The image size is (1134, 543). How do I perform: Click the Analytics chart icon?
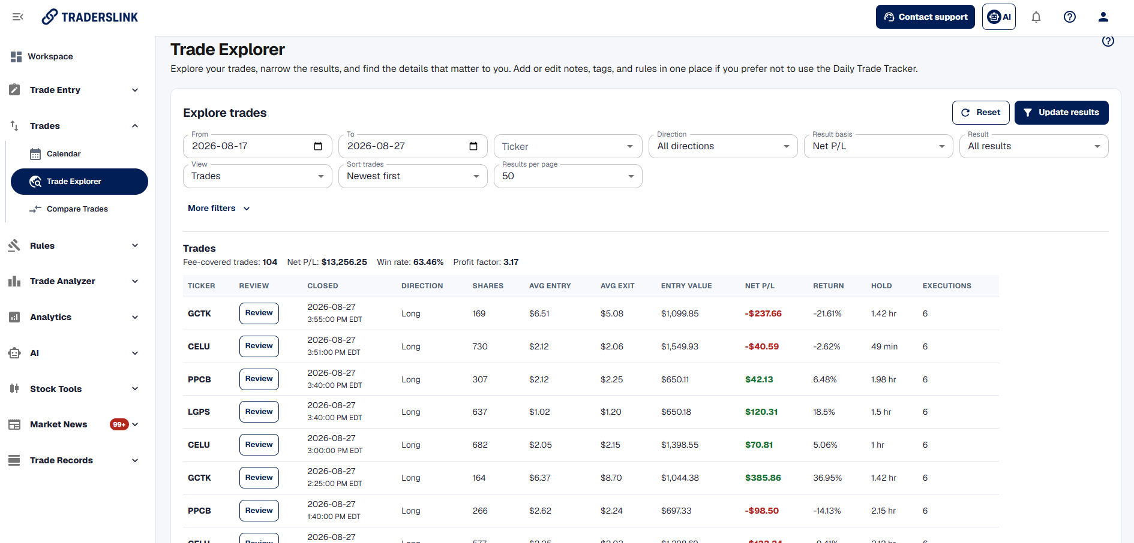click(x=14, y=317)
